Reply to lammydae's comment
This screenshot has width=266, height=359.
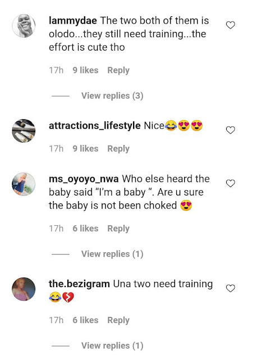coord(118,70)
